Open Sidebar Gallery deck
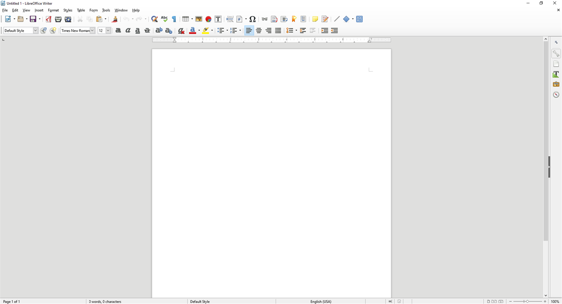Viewport: 562px width, 304px height. 556,84
